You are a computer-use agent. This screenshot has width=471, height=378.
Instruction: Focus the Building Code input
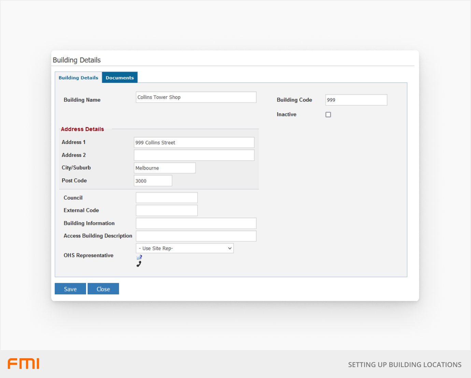click(356, 100)
